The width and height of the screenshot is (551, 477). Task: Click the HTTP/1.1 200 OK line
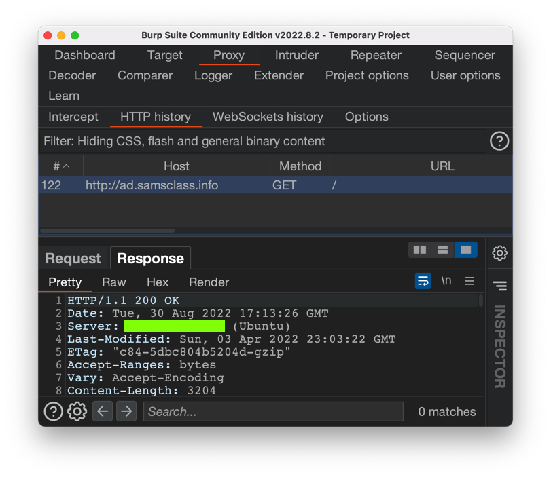pyautogui.click(x=124, y=301)
